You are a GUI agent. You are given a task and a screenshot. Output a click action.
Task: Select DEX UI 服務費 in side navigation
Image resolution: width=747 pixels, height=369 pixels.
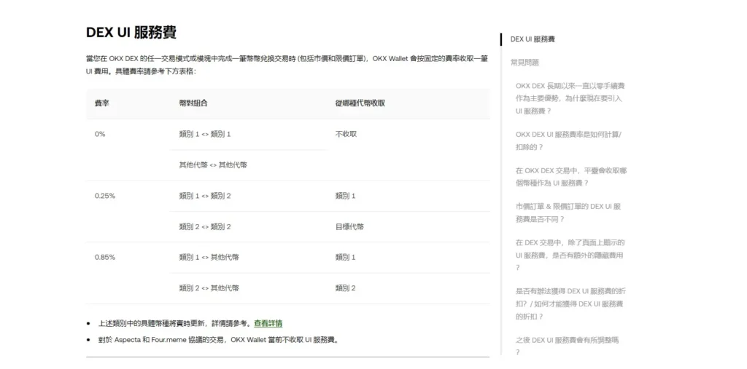tap(532, 39)
